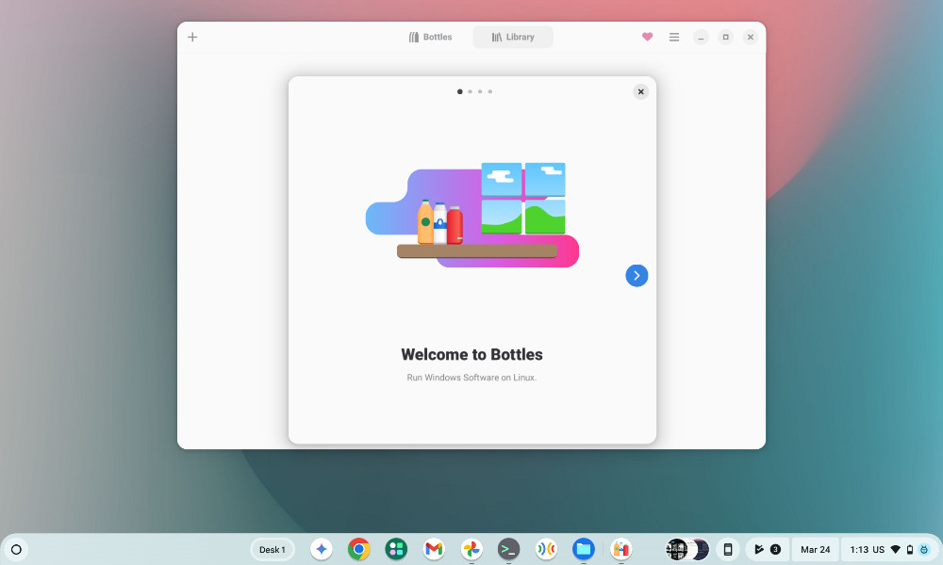The width and height of the screenshot is (943, 565).
Task: Click the Welcome to Bottles heading
Action: click(472, 355)
